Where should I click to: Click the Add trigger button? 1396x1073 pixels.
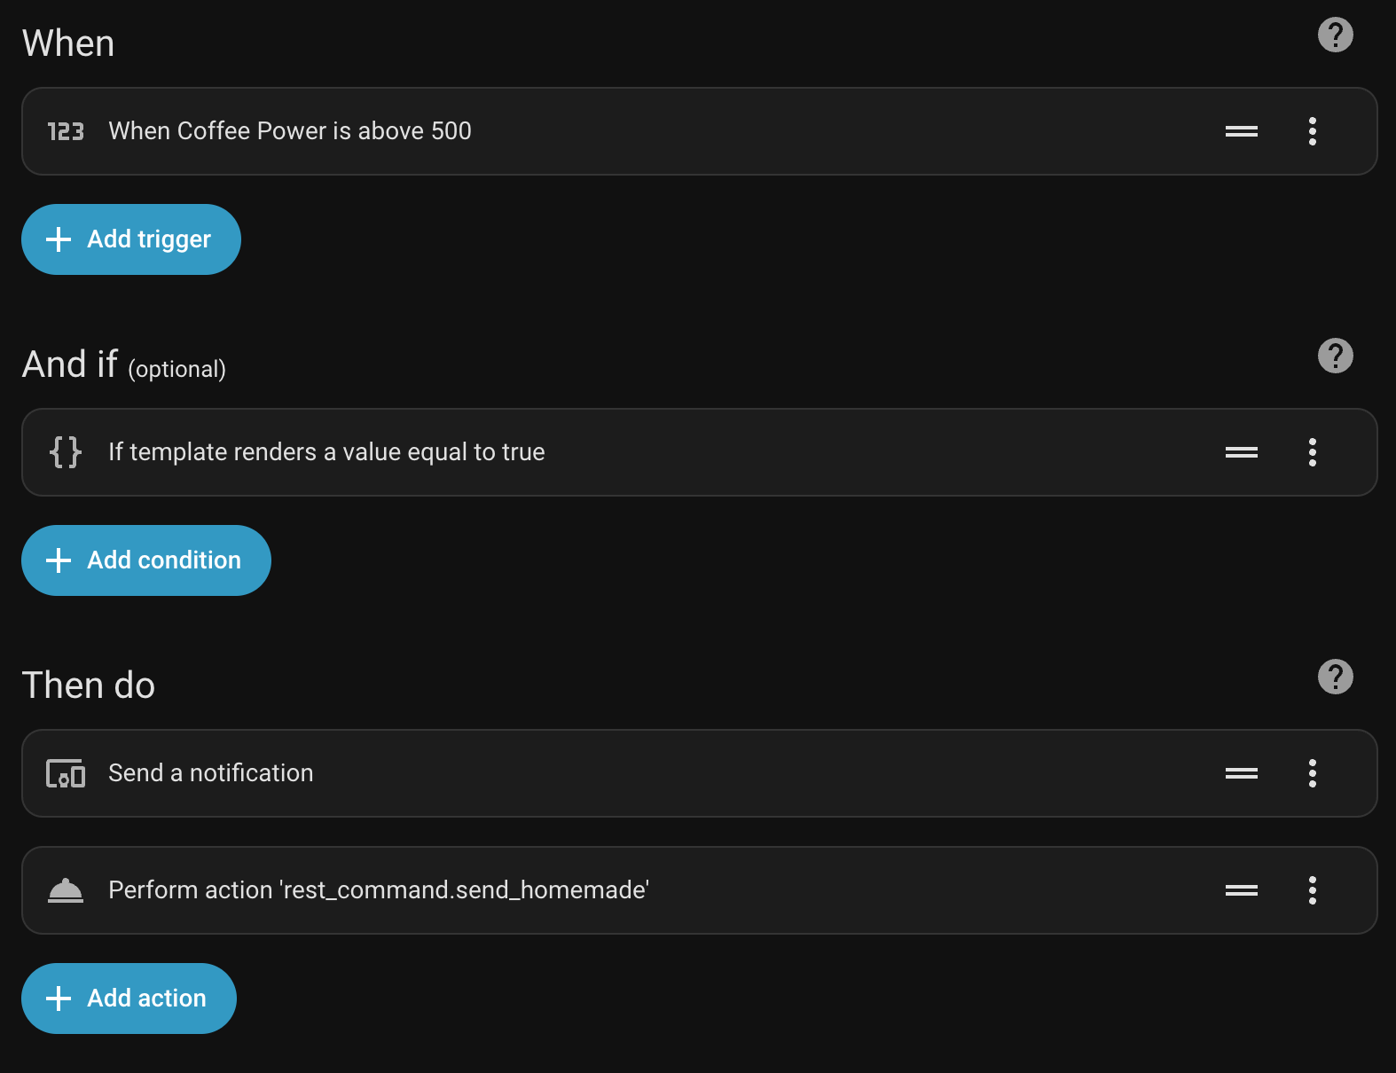click(130, 239)
